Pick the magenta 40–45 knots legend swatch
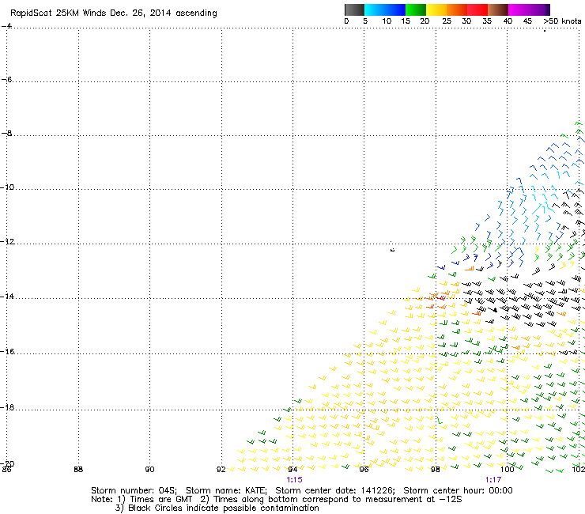585x514 pixels. pos(519,9)
